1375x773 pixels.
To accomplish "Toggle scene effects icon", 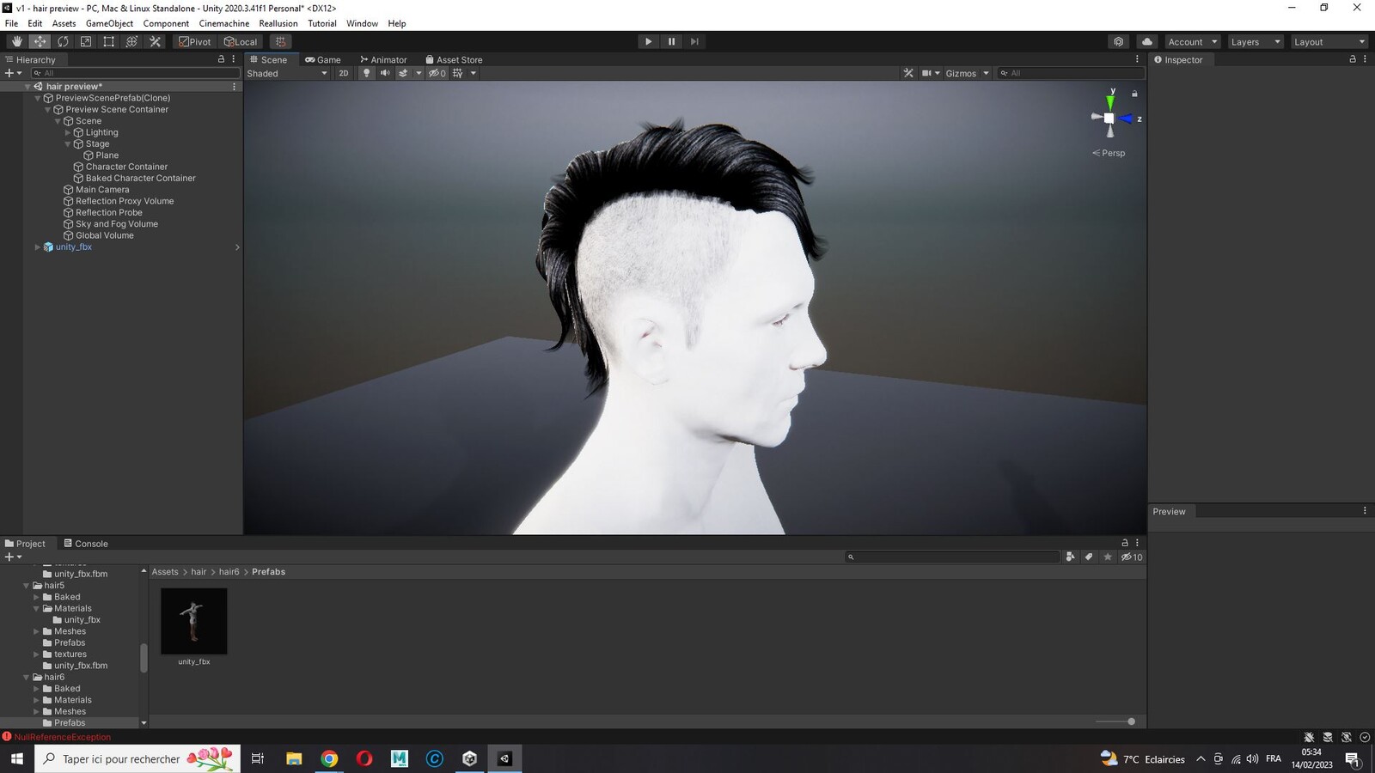I will [403, 73].
